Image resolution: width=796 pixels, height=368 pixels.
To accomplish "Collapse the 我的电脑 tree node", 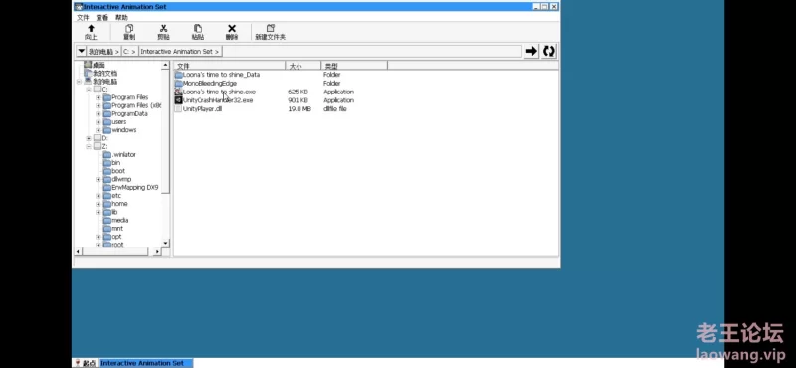I will (x=80, y=82).
